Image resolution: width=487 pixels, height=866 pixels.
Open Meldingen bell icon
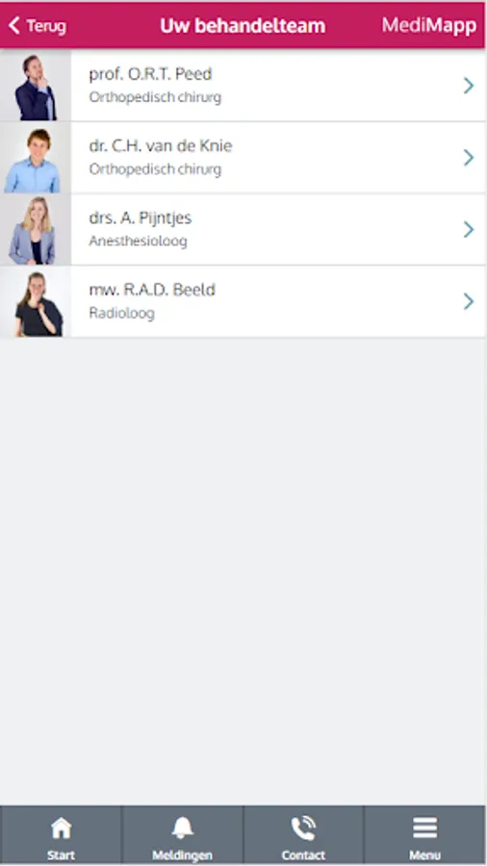click(182, 828)
